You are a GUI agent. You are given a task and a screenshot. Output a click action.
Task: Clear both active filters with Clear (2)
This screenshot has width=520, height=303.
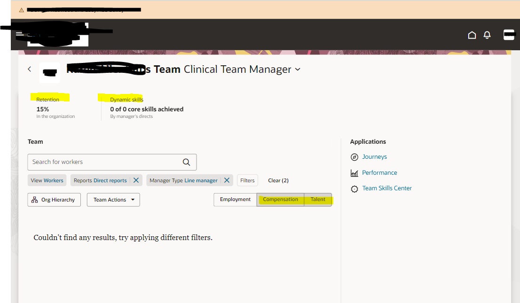tap(278, 180)
